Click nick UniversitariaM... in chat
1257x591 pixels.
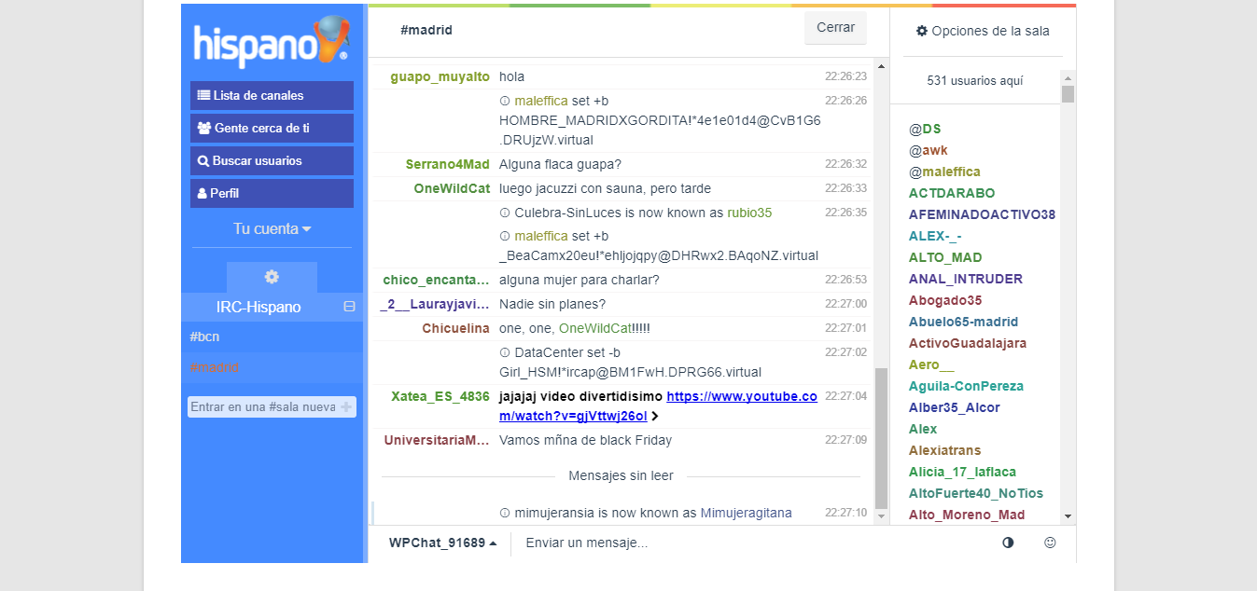point(437,440)
